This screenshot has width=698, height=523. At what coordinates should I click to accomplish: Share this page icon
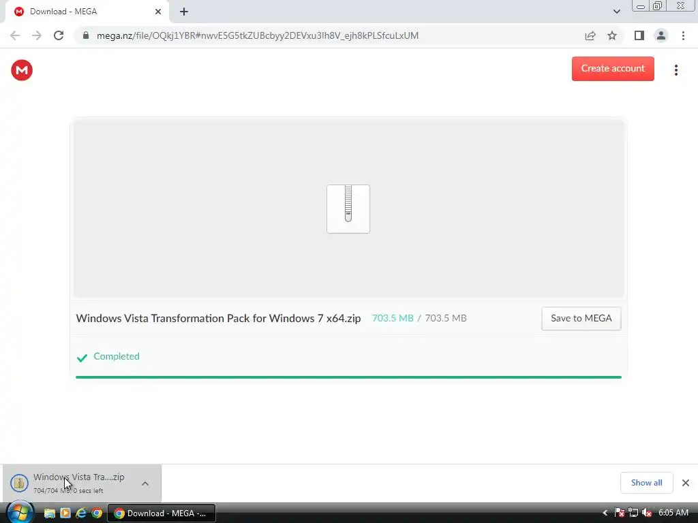(590, 35)
